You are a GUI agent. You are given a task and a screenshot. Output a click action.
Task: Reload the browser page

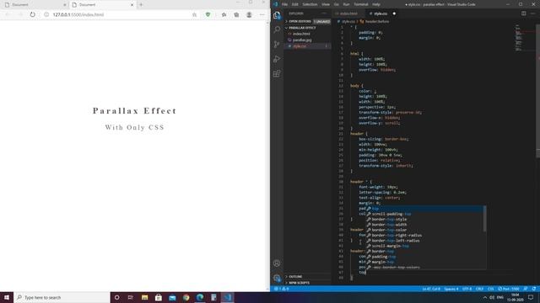(x=32, y=15)
